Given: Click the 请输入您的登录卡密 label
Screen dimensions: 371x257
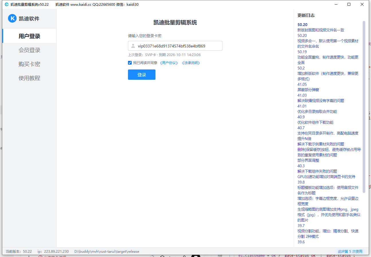Looking at the screenshot, I should pos(145,36).
